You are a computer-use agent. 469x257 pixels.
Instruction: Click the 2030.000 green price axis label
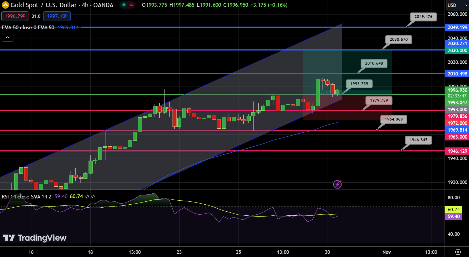(x=457, y=50)
